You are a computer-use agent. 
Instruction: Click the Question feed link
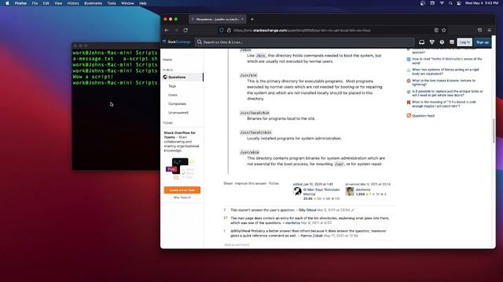point(423,116)
